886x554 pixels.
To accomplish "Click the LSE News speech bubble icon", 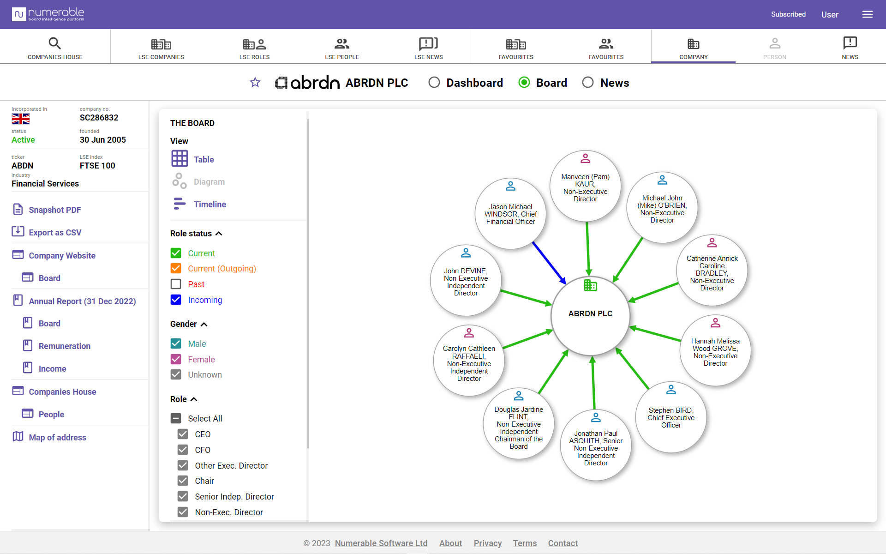I will 428,44.
